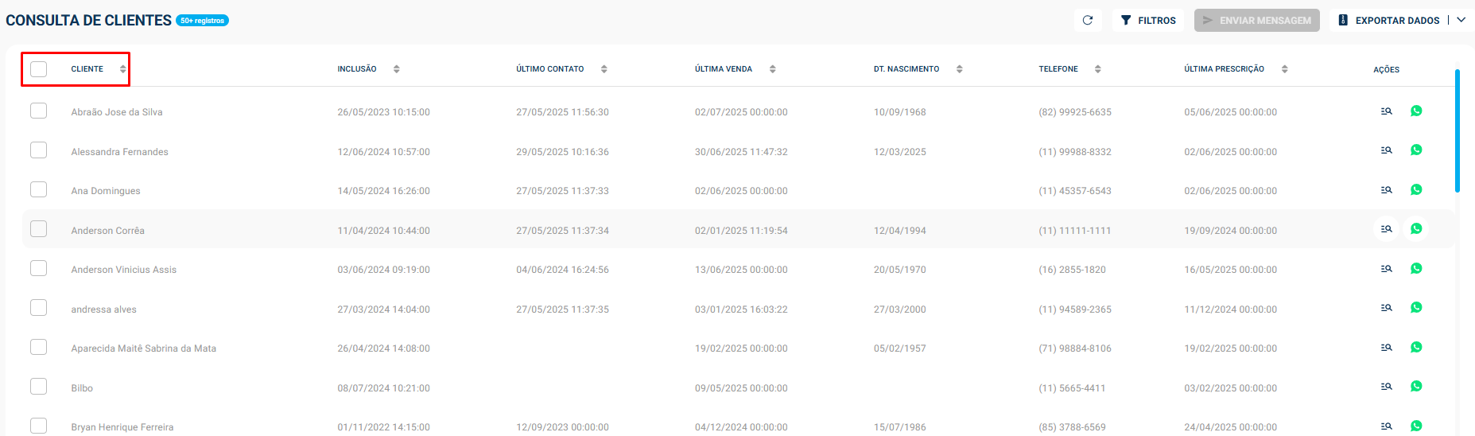Click phone number (82) 99925-6635

pos(1075,112)
